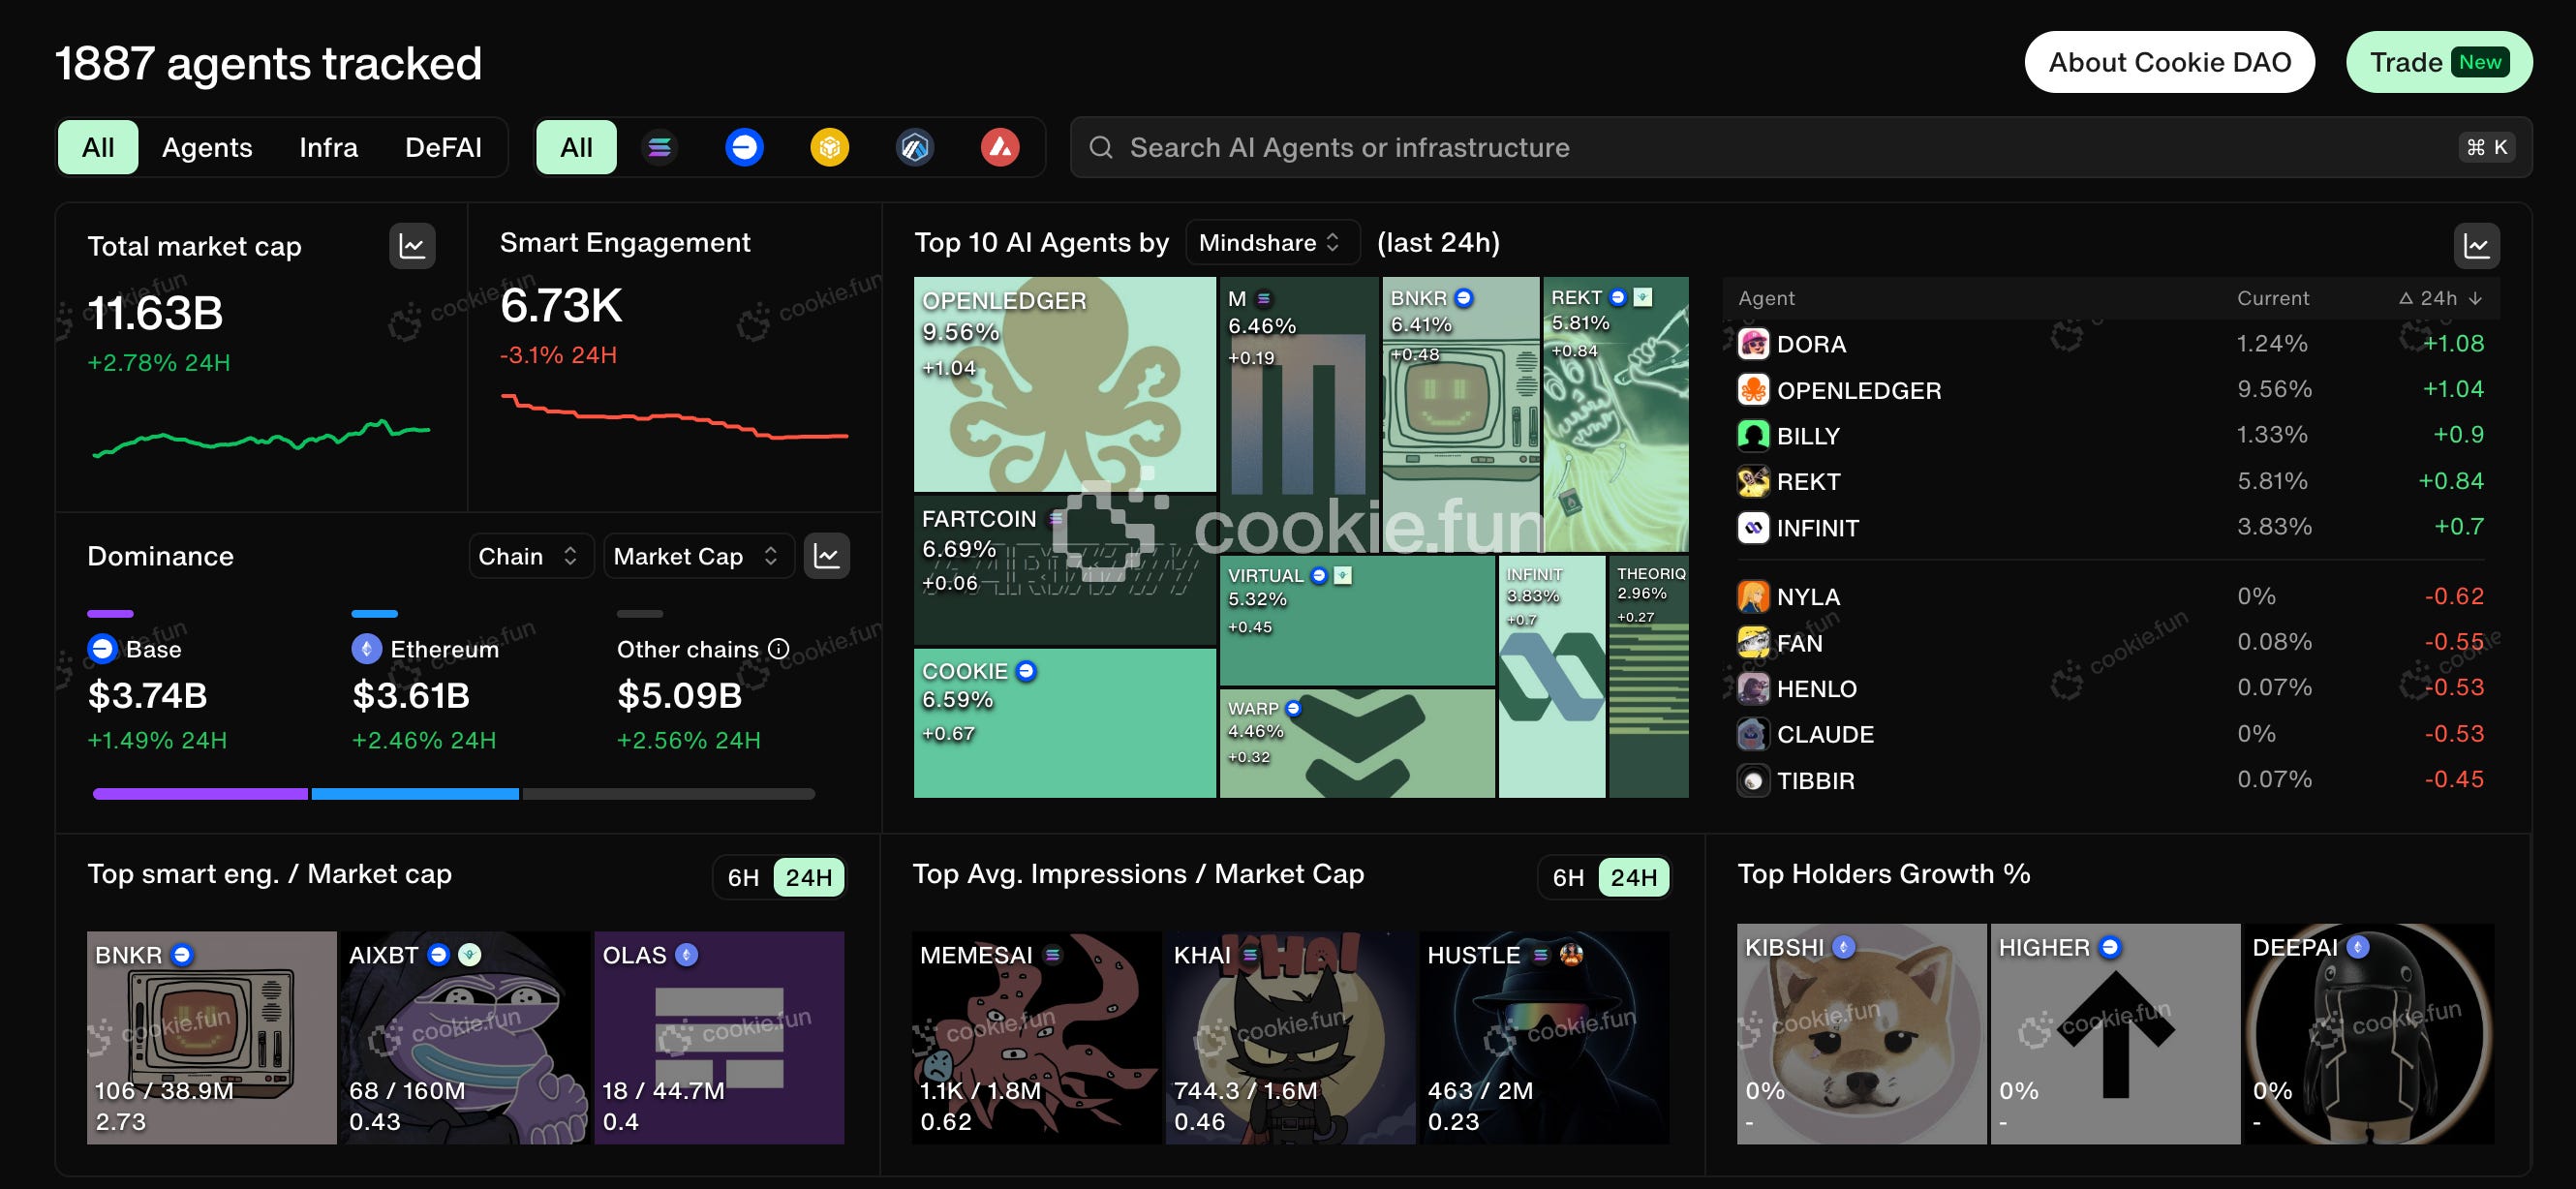This screenshot has height=1189, width=2576.
Task: Switch Avg. Impressions panel to 6H
Action: click(1568, 877)
